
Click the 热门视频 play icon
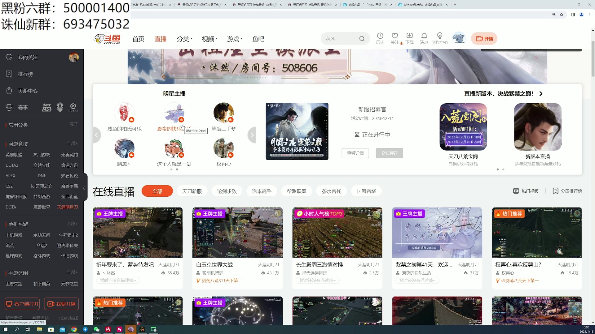516,191
